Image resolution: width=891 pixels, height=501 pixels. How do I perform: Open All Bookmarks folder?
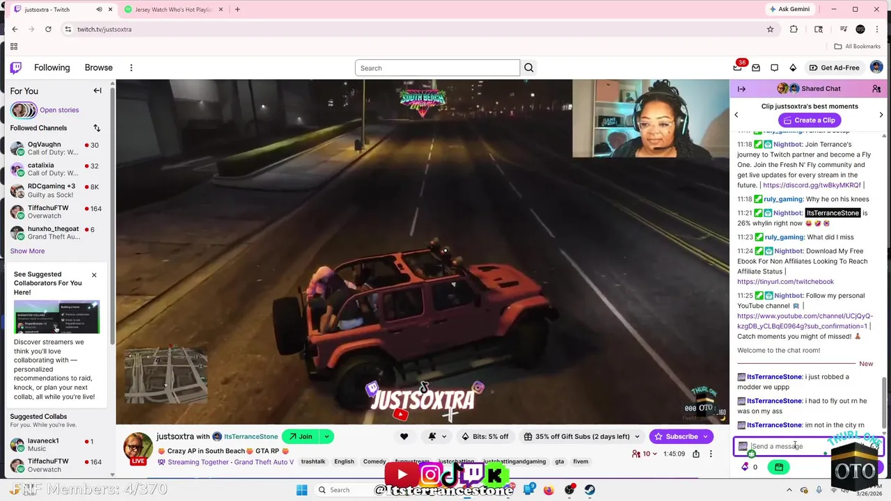(x=858, y=47)
